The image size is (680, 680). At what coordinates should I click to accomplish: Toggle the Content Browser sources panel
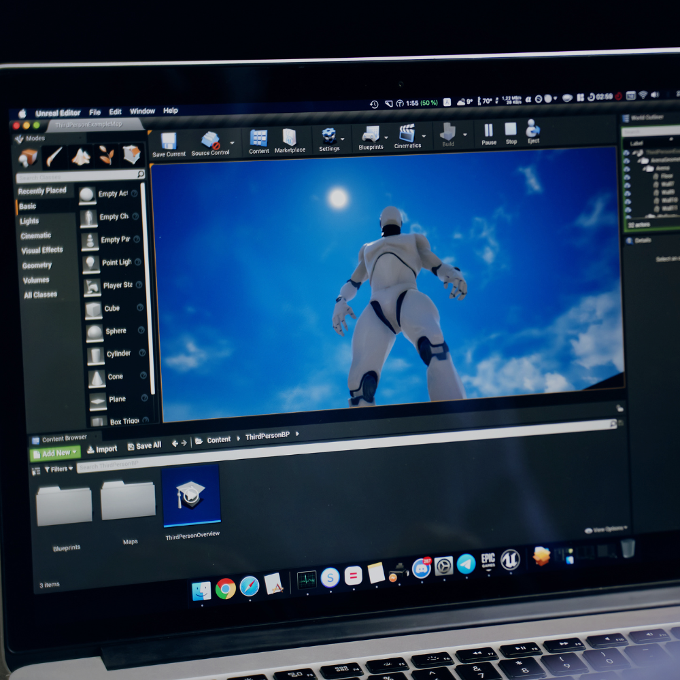36,471
